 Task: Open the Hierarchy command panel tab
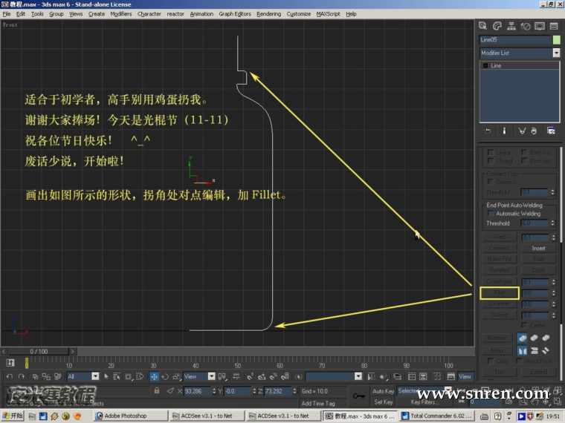(511, 26)
